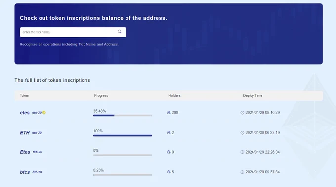Click the ete-20 tag next to btcs
The width and height of the screenshot is (336, 187).
pyautogui.click(x=37, y=172)
